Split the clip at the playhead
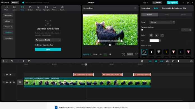This screenshot has width=195, height=109. click(24, 61)
